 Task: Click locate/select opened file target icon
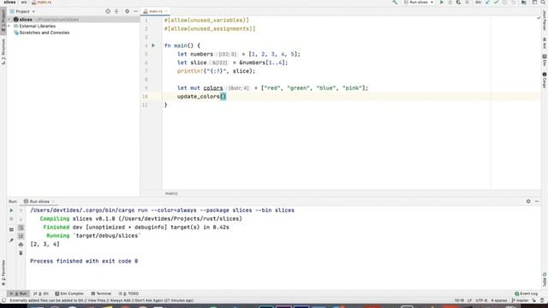click(x=108, y=11)
